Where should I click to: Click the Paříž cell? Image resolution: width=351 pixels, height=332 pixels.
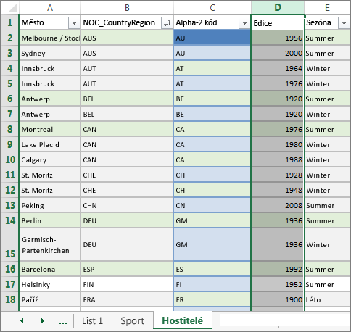click(50, 299)
